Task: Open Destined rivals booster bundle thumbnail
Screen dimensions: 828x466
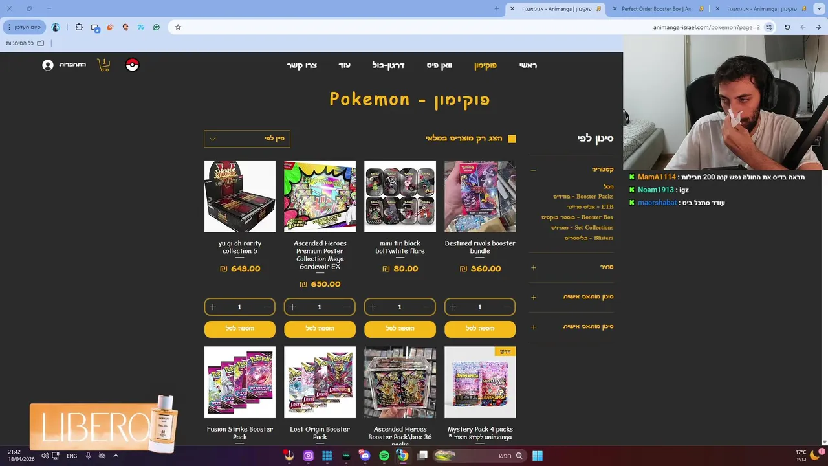Action: (x=480, y=196)
